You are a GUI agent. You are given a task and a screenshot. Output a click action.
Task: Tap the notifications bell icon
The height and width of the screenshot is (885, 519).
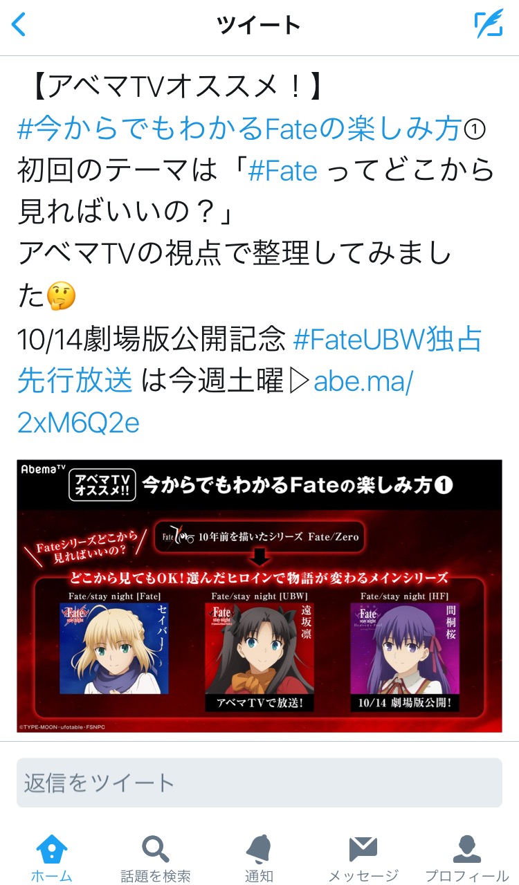[259, 848]
